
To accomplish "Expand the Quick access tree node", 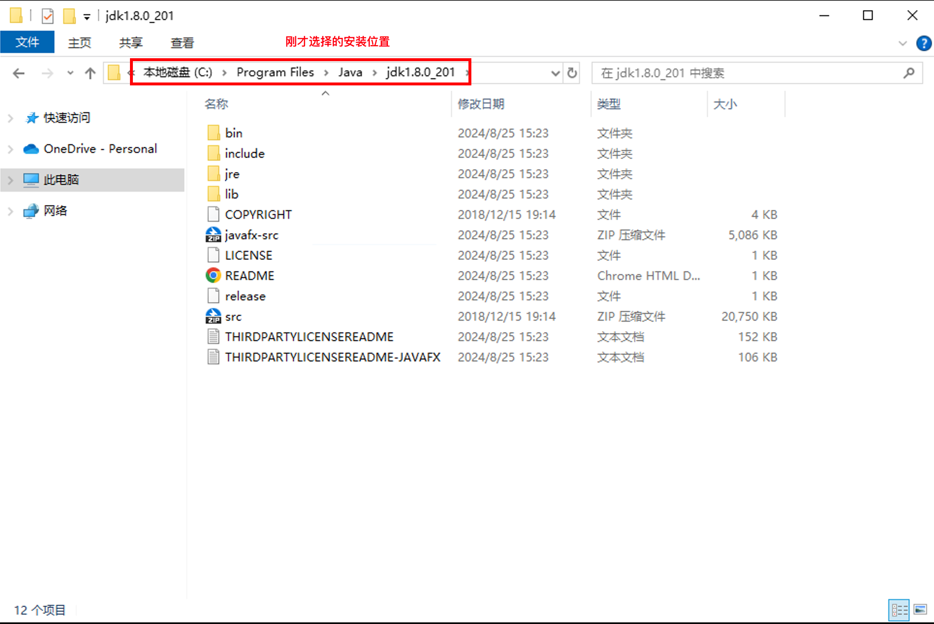I will pyautogui.click(x=10, y=118).
